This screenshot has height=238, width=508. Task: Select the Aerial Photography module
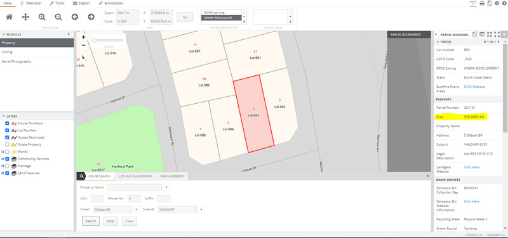click(x=37, y=61)
